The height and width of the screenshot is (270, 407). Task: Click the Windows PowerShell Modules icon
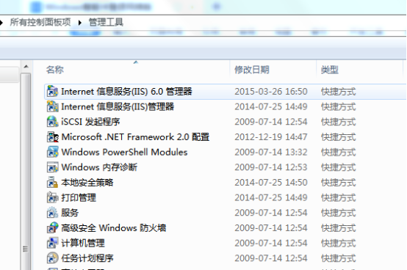pos(52,152)
